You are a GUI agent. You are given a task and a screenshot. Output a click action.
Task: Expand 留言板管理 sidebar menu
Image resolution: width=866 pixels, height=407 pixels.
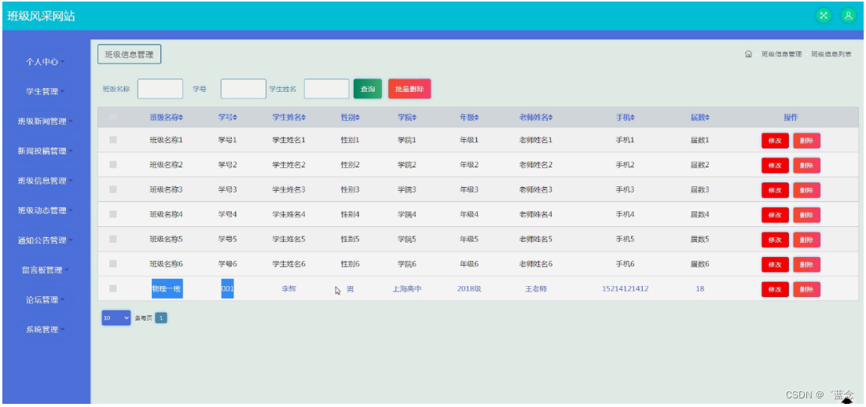pyautogui.click(x=46, y=270)
